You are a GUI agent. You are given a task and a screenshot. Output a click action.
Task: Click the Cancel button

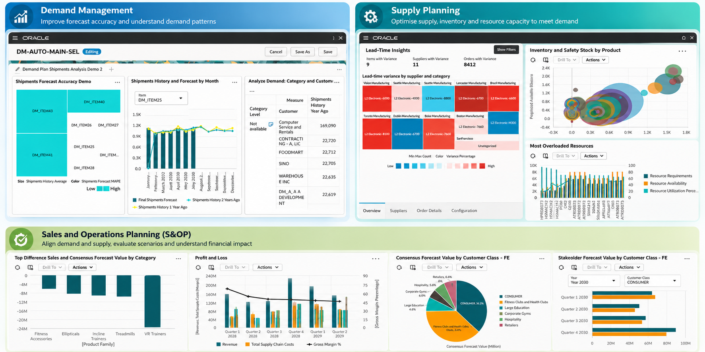click(276, 52)
